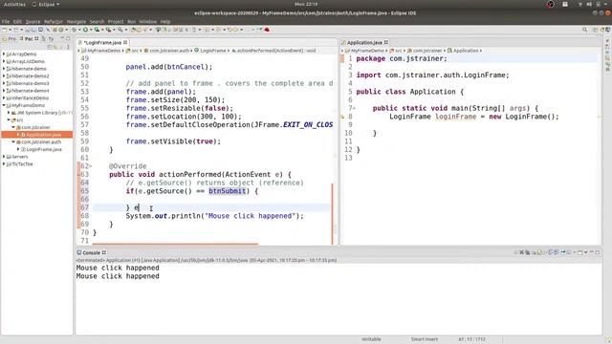Click the Open Perspective icon
This screenshot has height=344, width=612.
(595, 30)
